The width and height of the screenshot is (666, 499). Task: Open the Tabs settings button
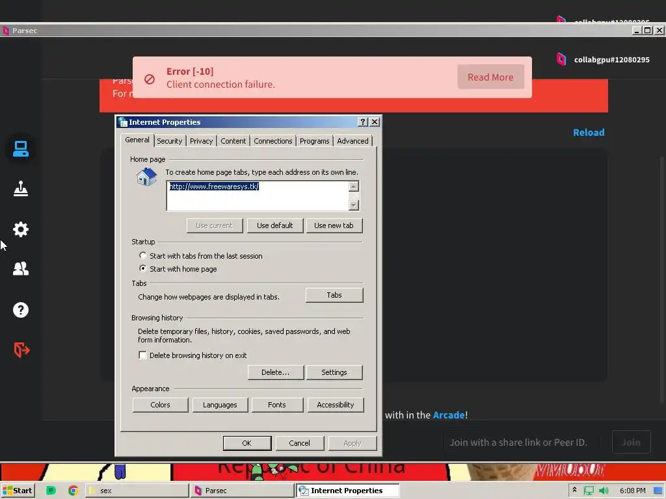[x=334, y=295]
